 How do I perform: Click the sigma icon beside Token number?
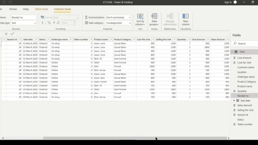[234, 124]
